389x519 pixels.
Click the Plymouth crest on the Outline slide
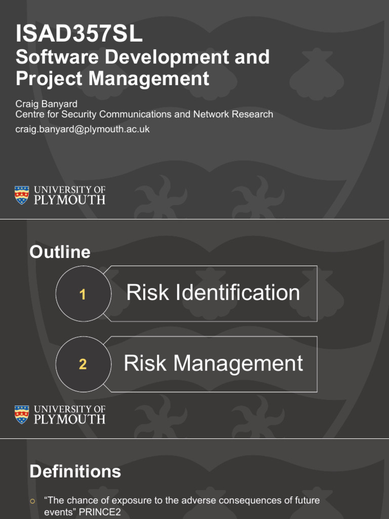click(x=22, y=414)
